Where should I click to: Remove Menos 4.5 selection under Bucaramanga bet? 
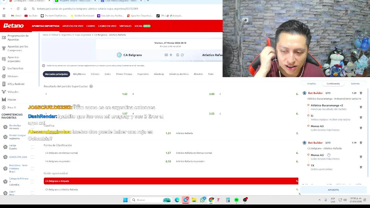click(x=361, y=128)
